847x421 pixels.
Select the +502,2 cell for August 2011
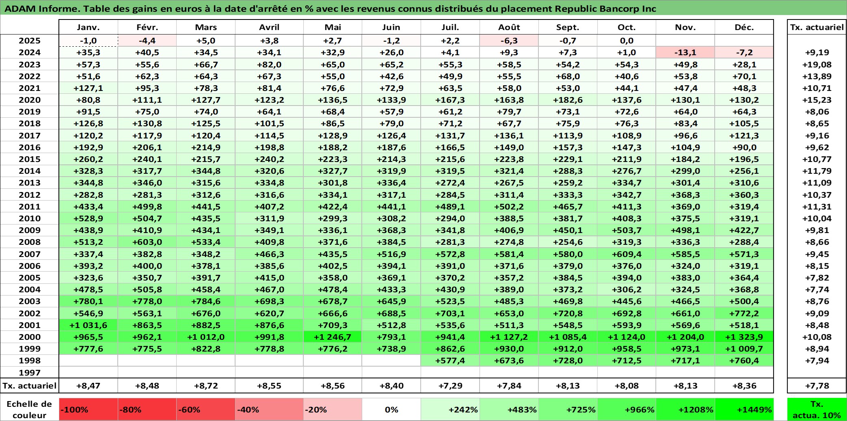click(509, 207)
